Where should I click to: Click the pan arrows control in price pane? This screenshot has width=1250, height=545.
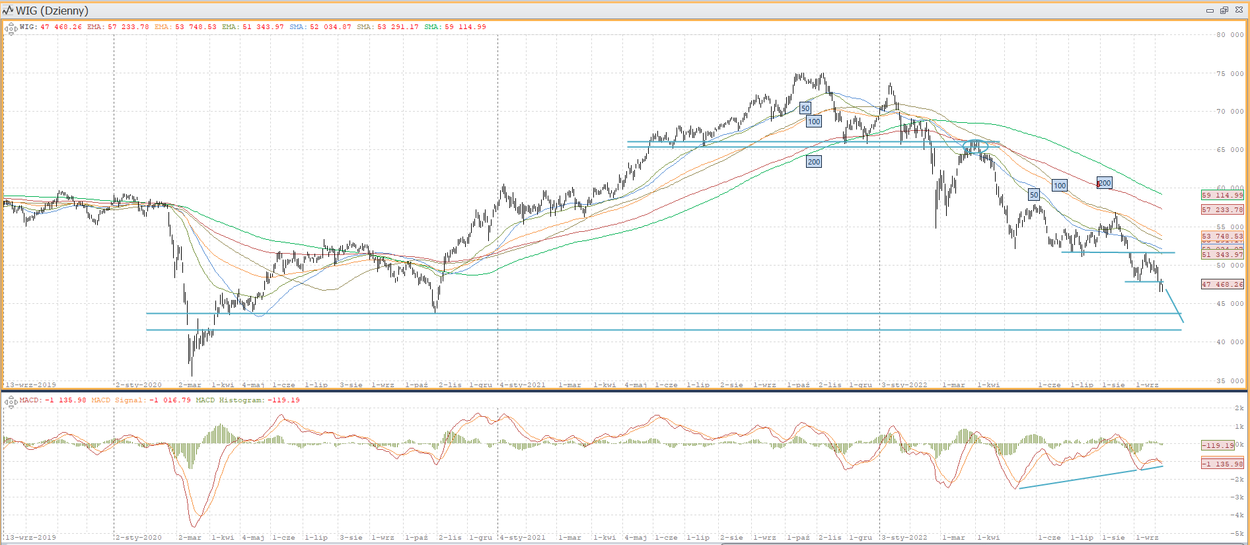(x=11, y=28)
